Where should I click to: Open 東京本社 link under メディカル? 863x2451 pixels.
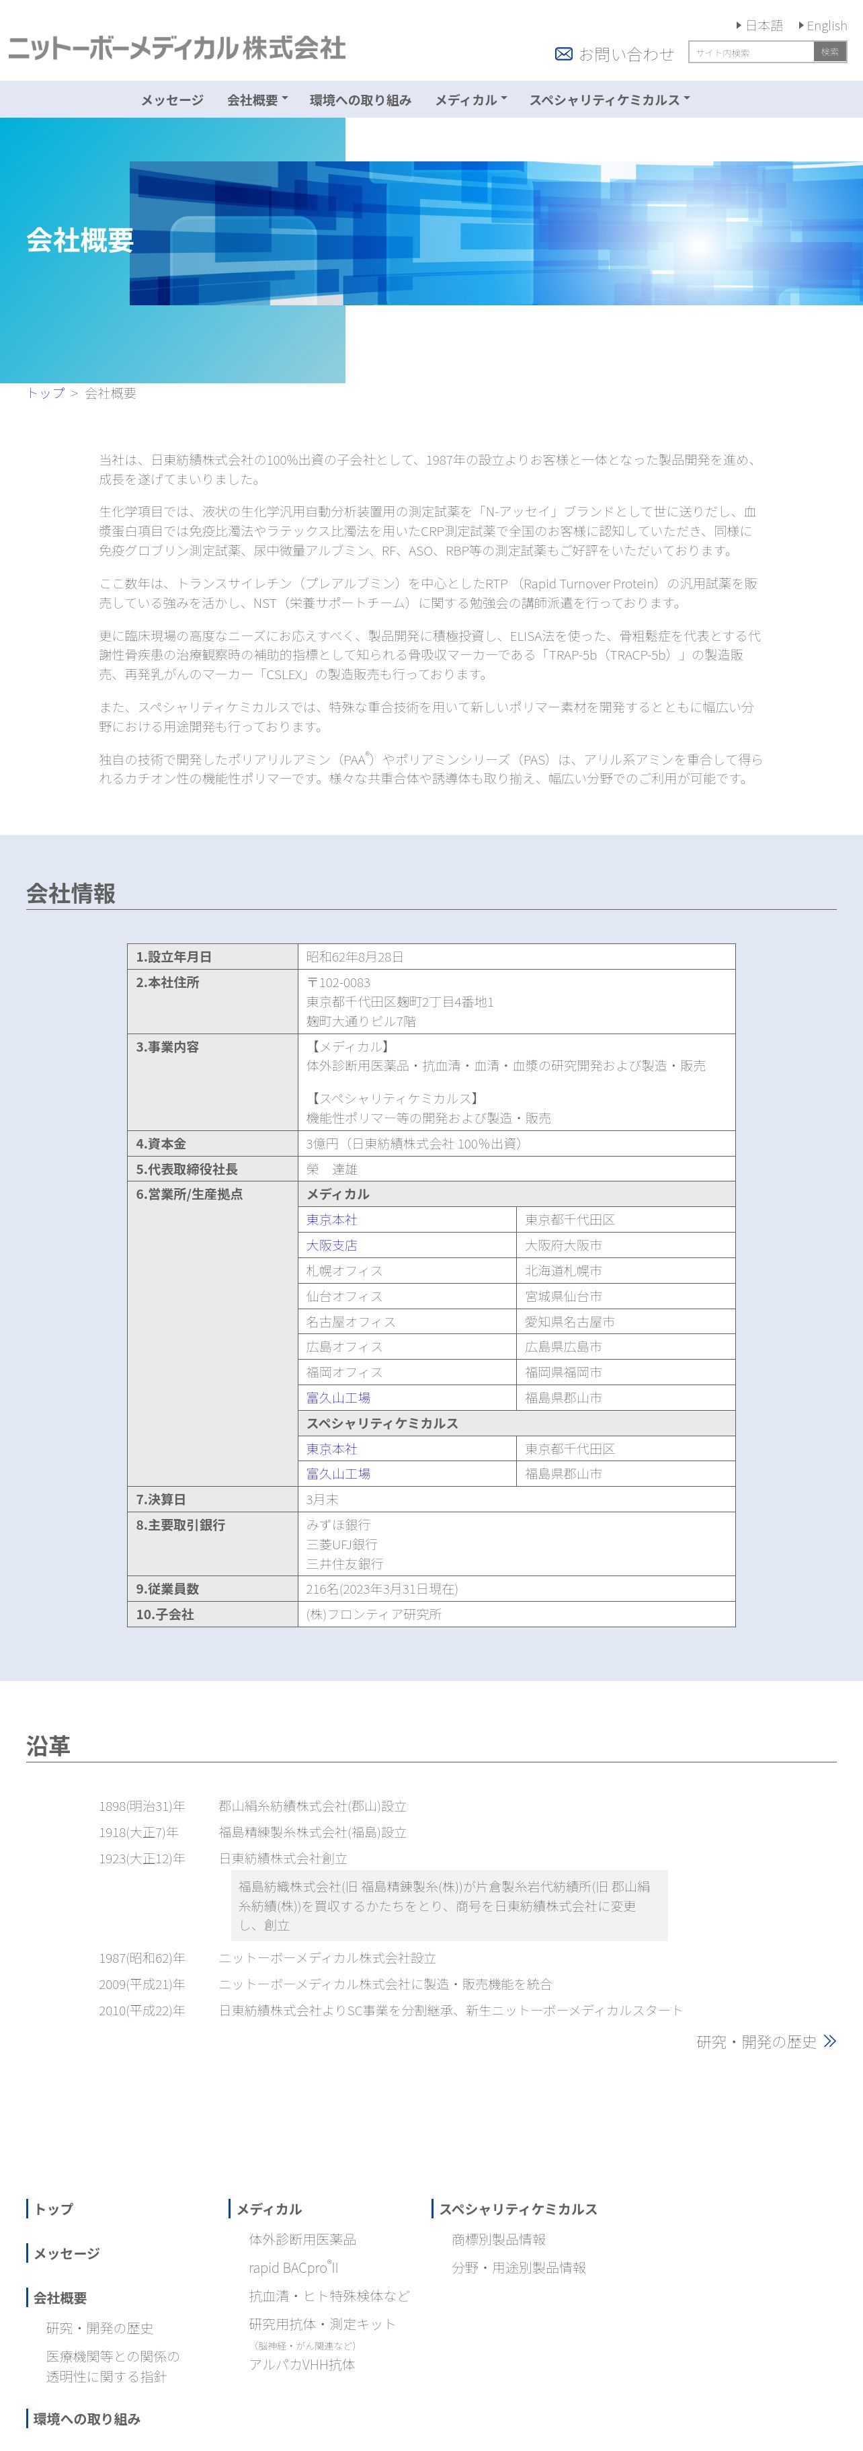pos(332,1220)
